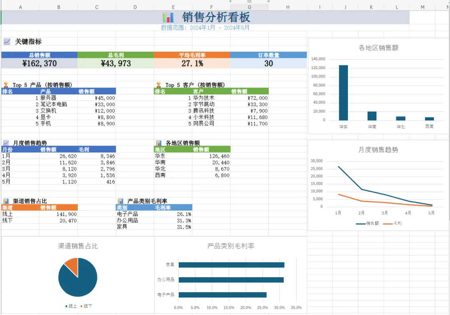Select column D header
The height and width of the screenshot is (315, 450).
tap(135, 7)
